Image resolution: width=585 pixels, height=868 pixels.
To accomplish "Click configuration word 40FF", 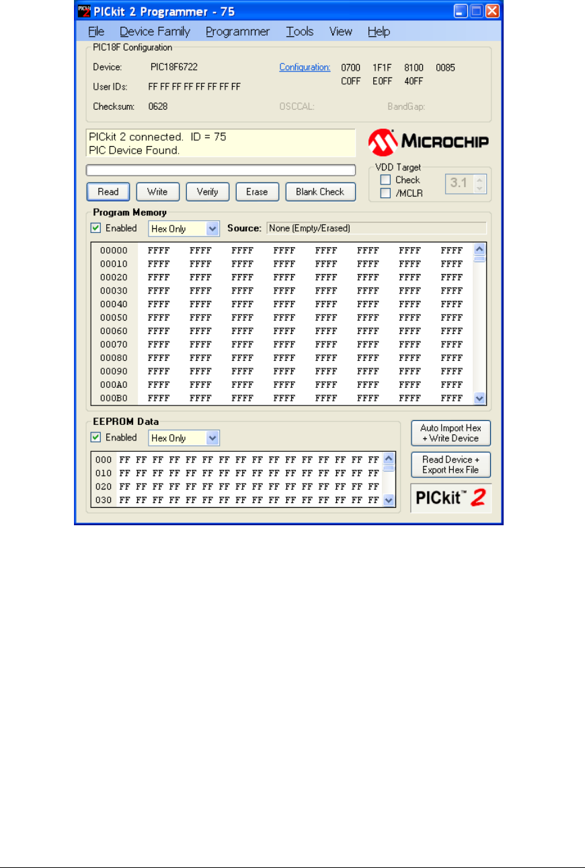I will 414,81.
